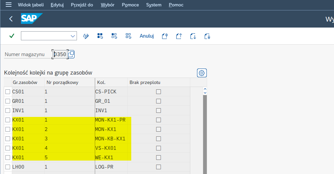
Task: Click the back arrow beside SAP logo
Action: (x=11, y=19)
